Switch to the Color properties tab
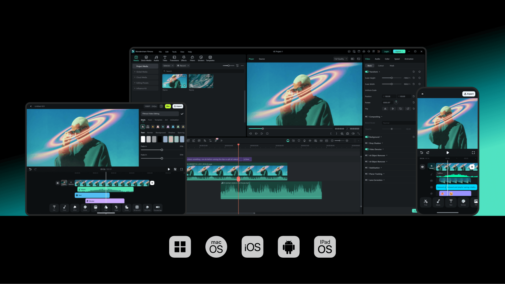Viewport: 505px width, 284px height. [x=387, y=59]
